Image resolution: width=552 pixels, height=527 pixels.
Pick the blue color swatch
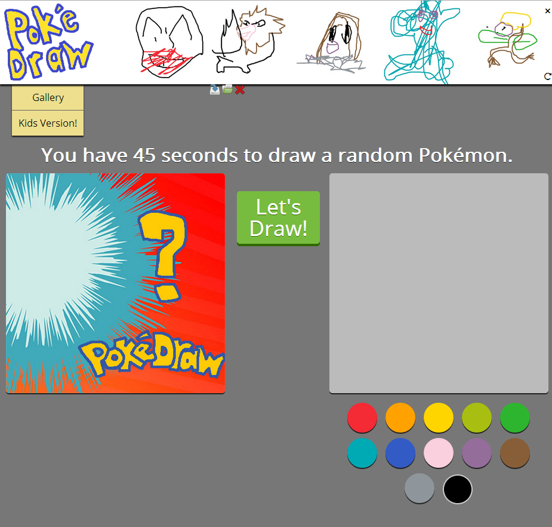[x=400, y=453]
